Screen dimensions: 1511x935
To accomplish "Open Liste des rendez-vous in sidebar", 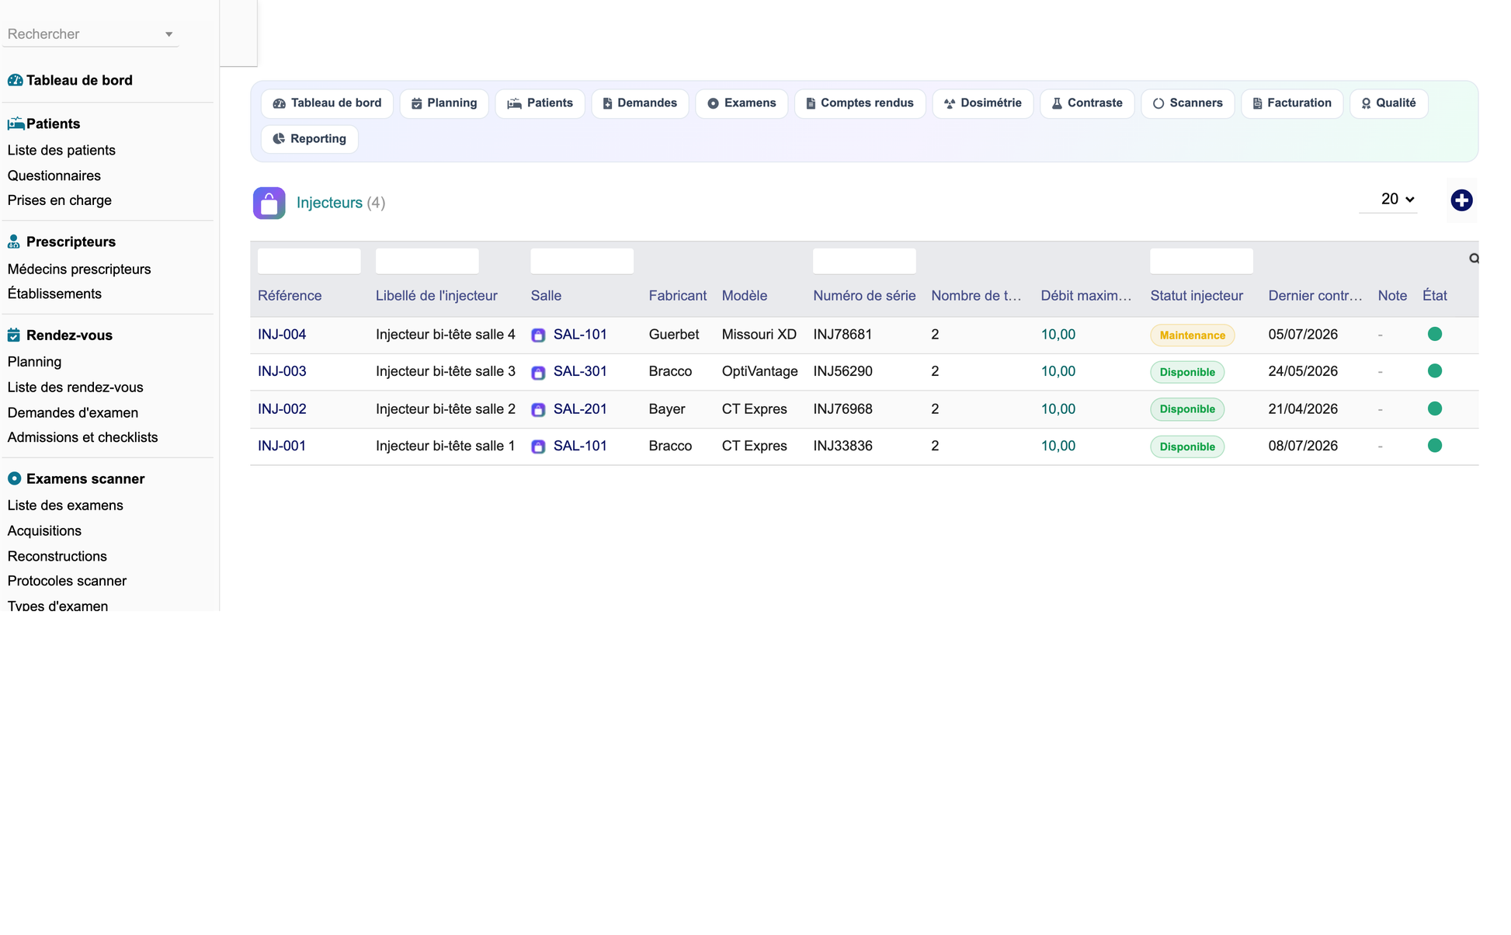I will 75,388.
